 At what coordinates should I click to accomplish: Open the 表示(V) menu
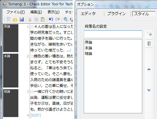[53, 12]
